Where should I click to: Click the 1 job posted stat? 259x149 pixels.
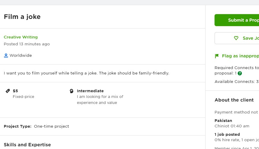(227, 135)
